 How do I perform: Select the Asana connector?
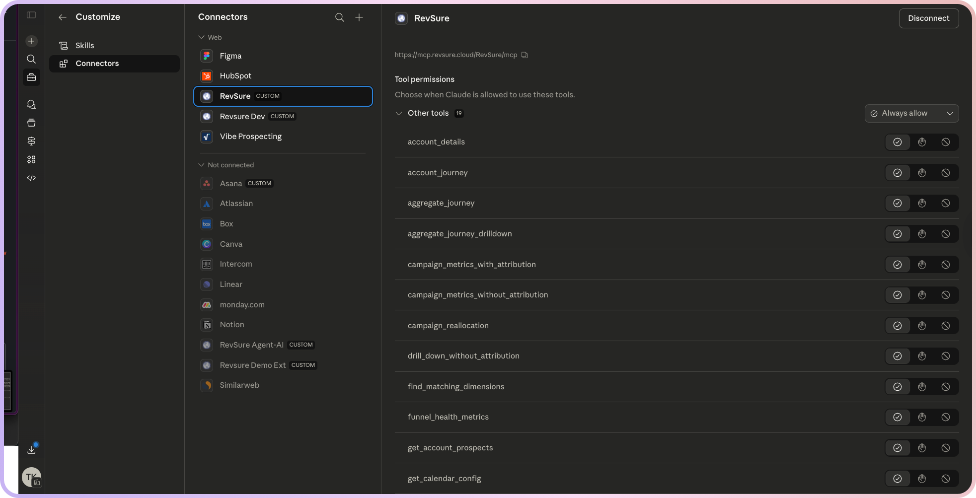[x=283, y=183]
